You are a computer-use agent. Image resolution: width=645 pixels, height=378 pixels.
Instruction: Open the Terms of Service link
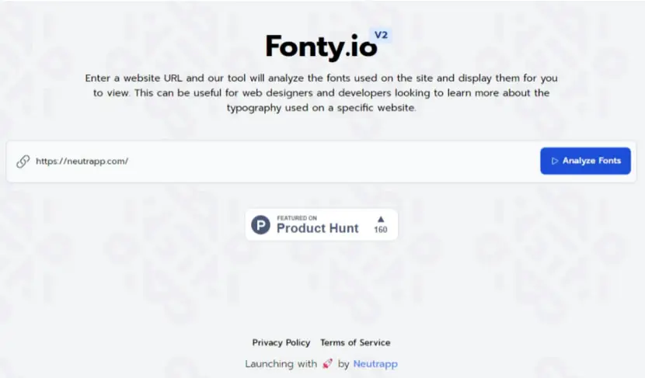pyautogui.click(x=355, y=342)
